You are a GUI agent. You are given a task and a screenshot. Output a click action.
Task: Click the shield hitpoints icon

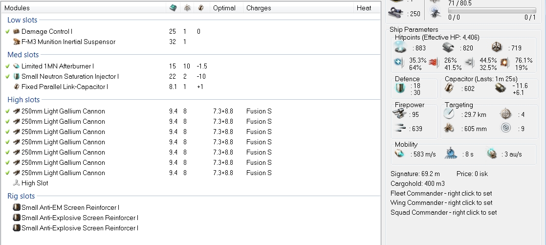point(401,47)
